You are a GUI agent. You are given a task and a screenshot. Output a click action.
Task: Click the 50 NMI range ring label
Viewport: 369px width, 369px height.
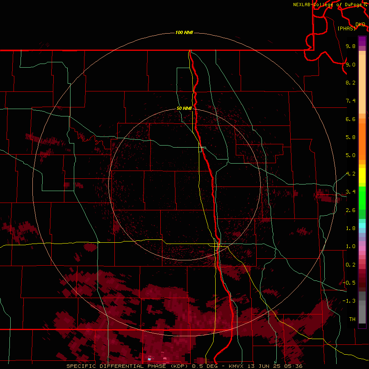click(x=184, y=108)
